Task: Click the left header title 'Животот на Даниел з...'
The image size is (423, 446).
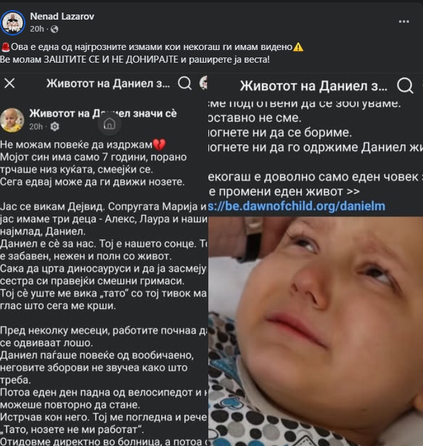Action: pos(108,84)
